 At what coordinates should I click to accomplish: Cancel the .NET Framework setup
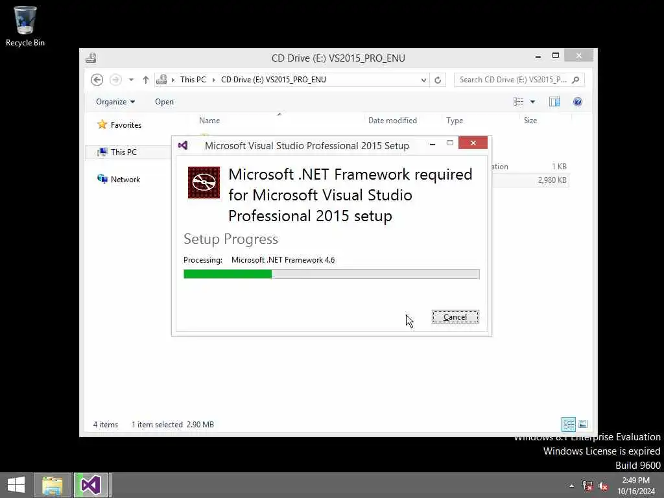[x=455, y=316]
